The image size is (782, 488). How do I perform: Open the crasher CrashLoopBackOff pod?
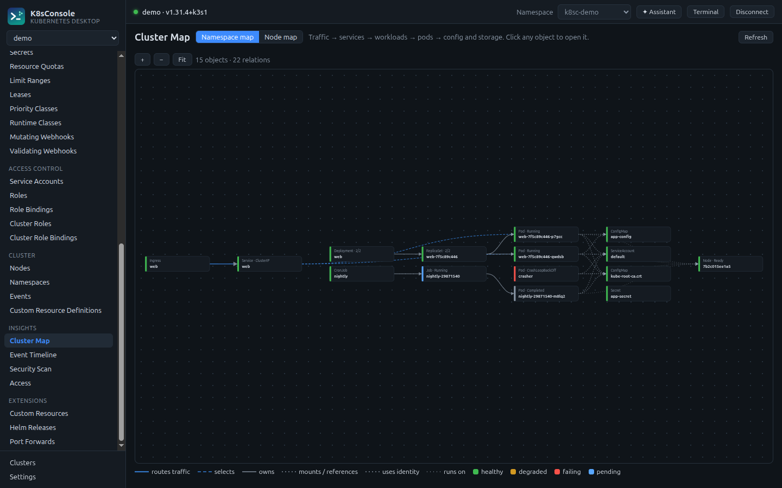pos(546,273)
